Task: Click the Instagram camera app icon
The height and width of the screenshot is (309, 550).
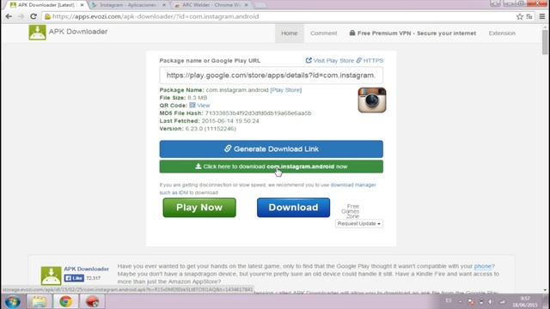Action: pyautogui.click(x=372, y=100)
